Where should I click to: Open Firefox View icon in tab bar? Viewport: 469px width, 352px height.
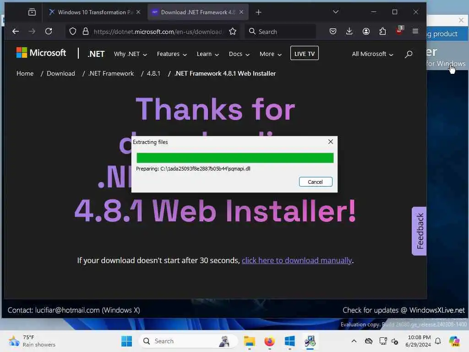coord(32,12)
